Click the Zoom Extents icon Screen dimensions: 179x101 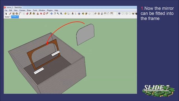61,14
